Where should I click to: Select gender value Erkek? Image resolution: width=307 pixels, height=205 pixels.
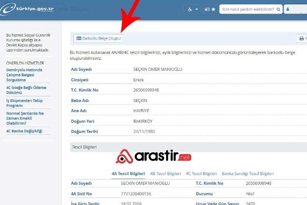coord(138,80)
